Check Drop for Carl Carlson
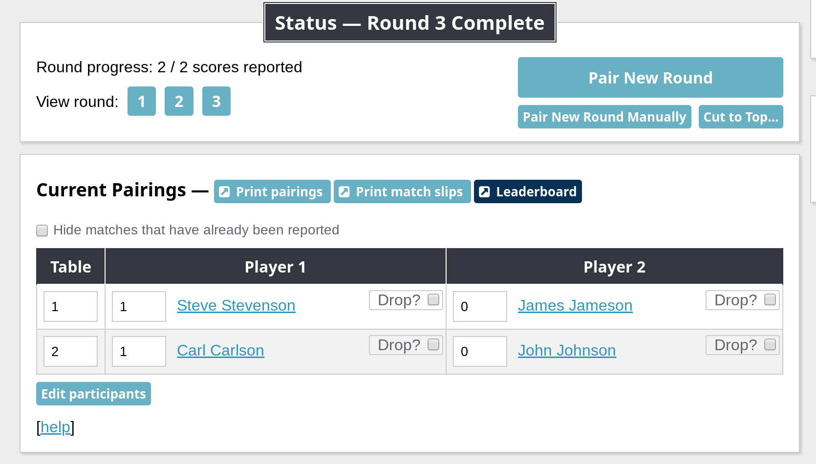 [x=433, y=344]
